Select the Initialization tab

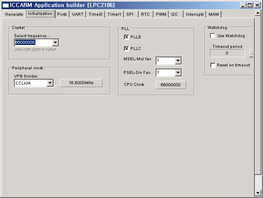point(40,14)
